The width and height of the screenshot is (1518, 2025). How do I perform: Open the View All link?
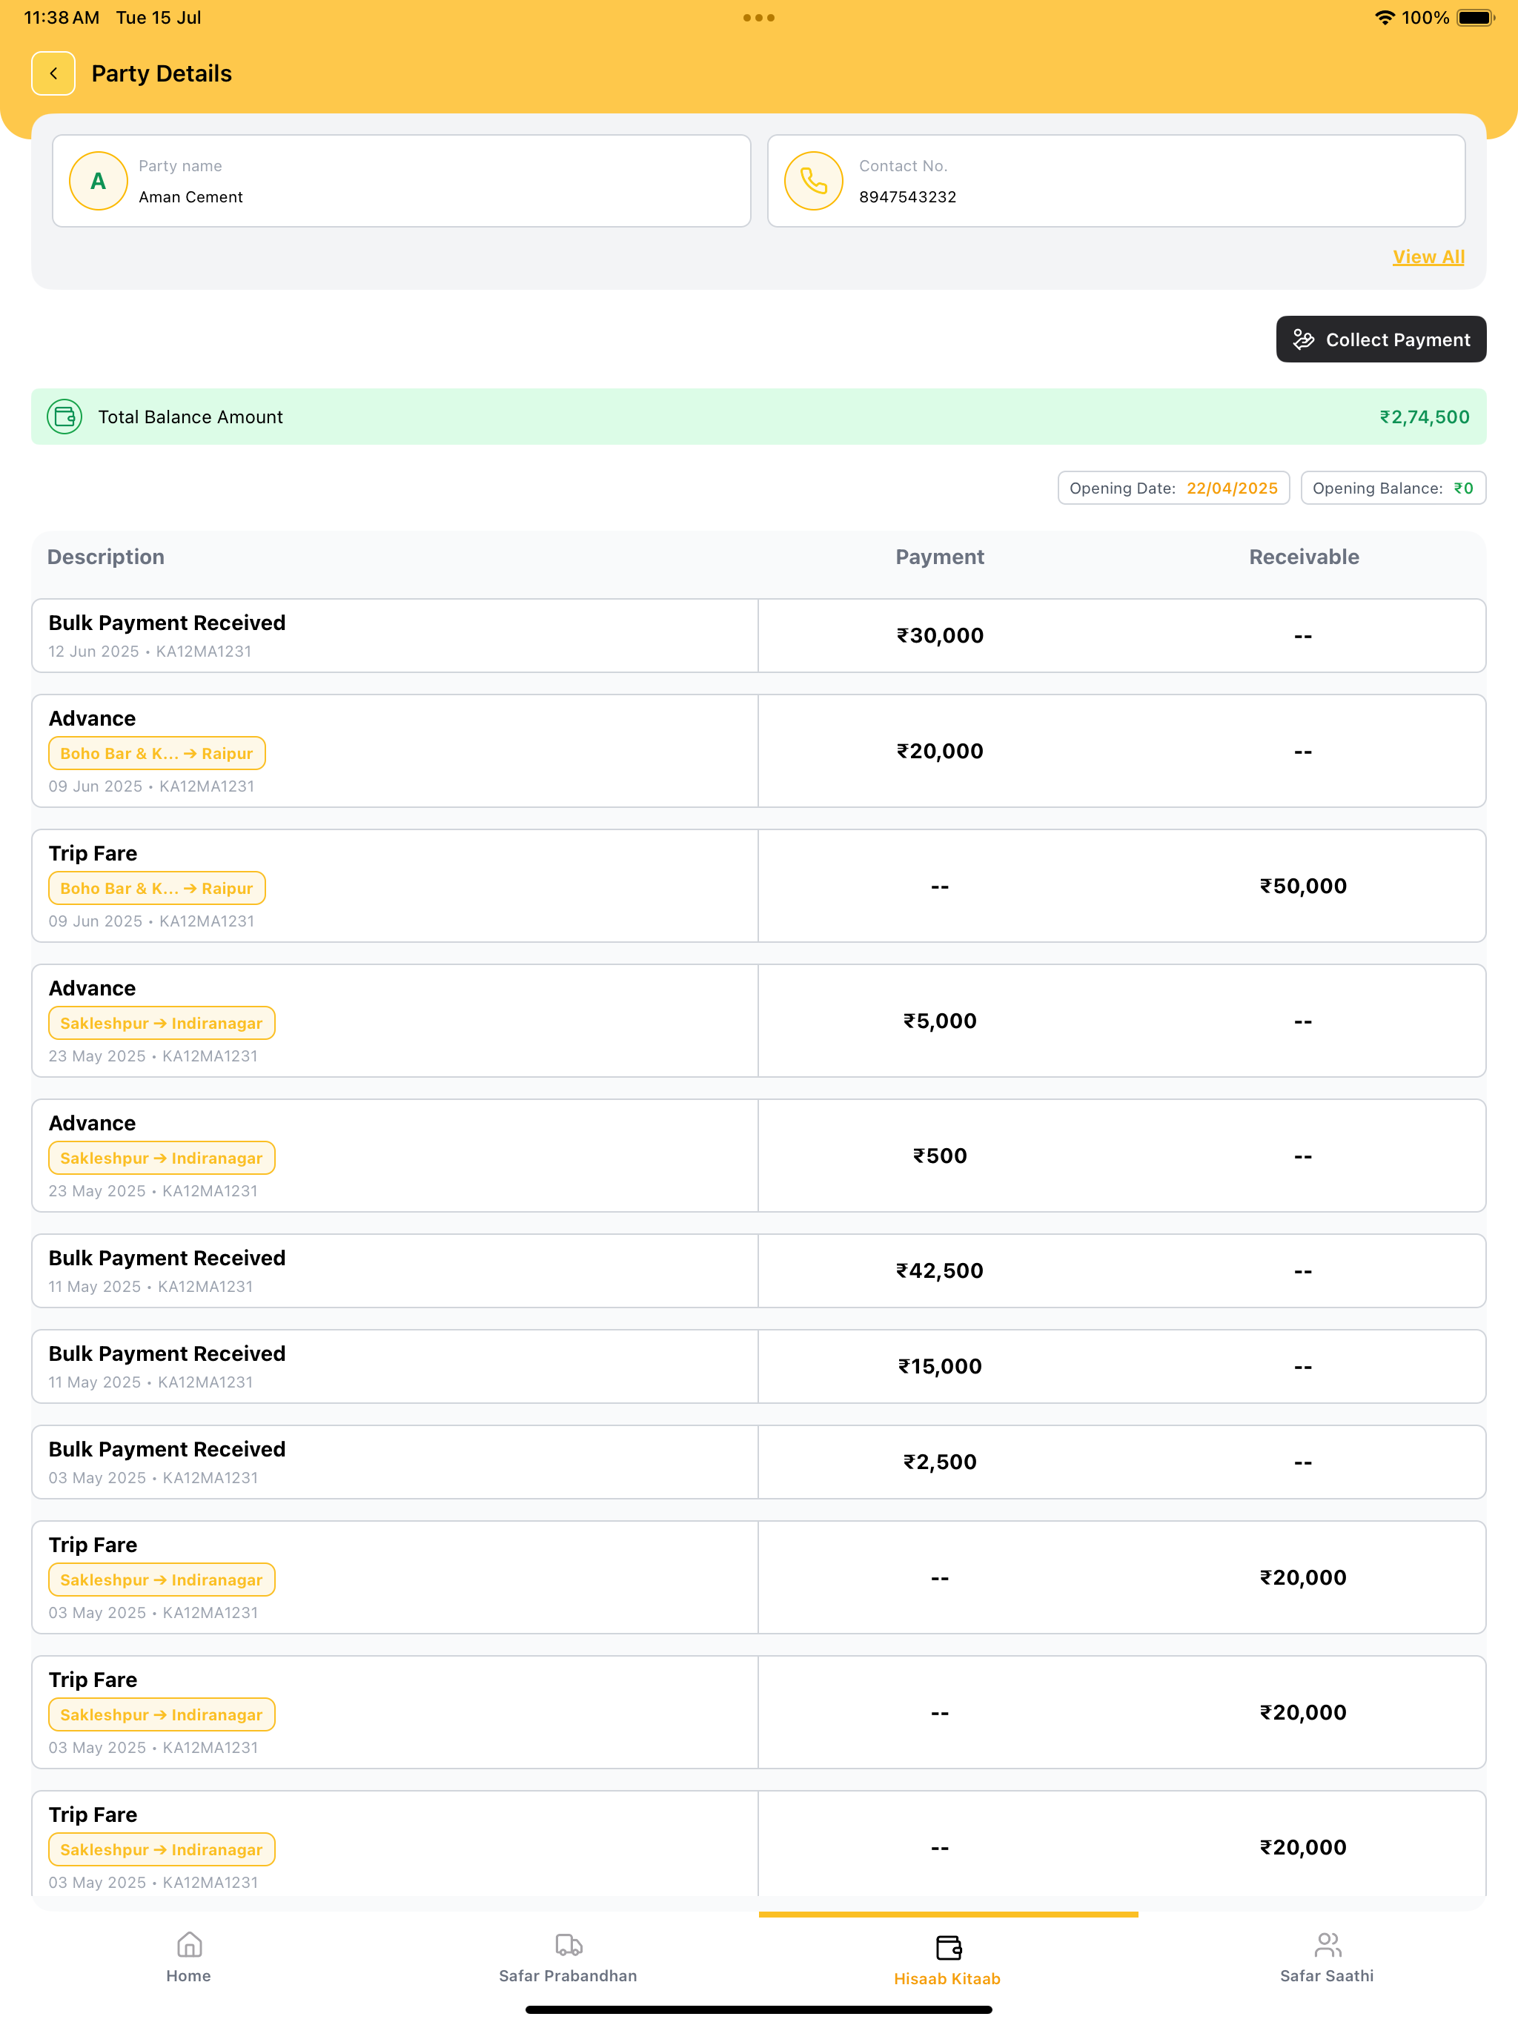[1428, 257]
